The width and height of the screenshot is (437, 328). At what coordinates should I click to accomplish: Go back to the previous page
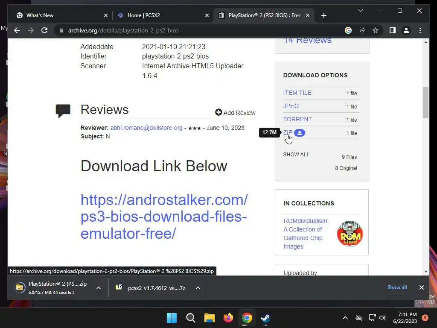tap(17, 30)
